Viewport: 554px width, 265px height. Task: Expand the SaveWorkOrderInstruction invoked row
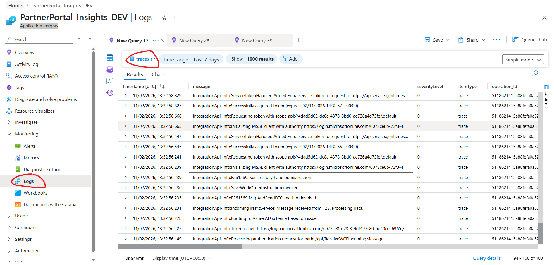point(125,187)
